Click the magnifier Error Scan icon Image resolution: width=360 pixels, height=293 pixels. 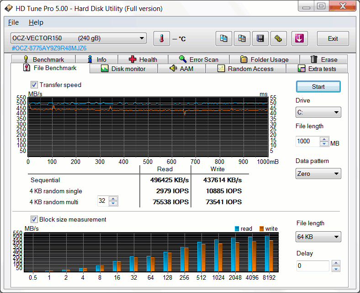[183, 59]
